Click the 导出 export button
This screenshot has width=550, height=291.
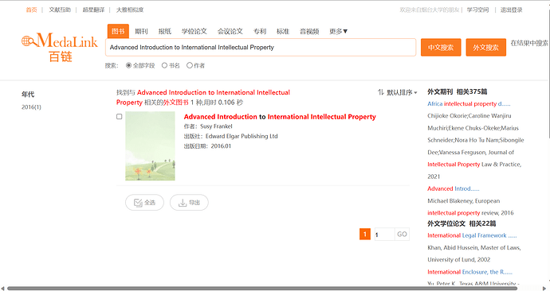(189, 203)
